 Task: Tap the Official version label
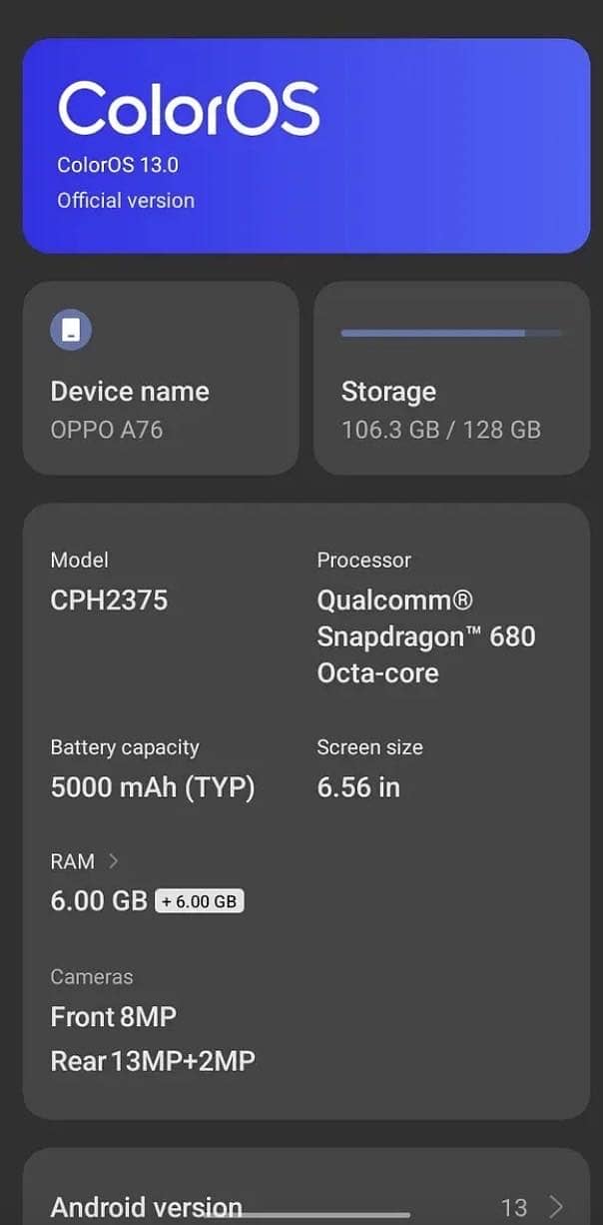(126, 200)
